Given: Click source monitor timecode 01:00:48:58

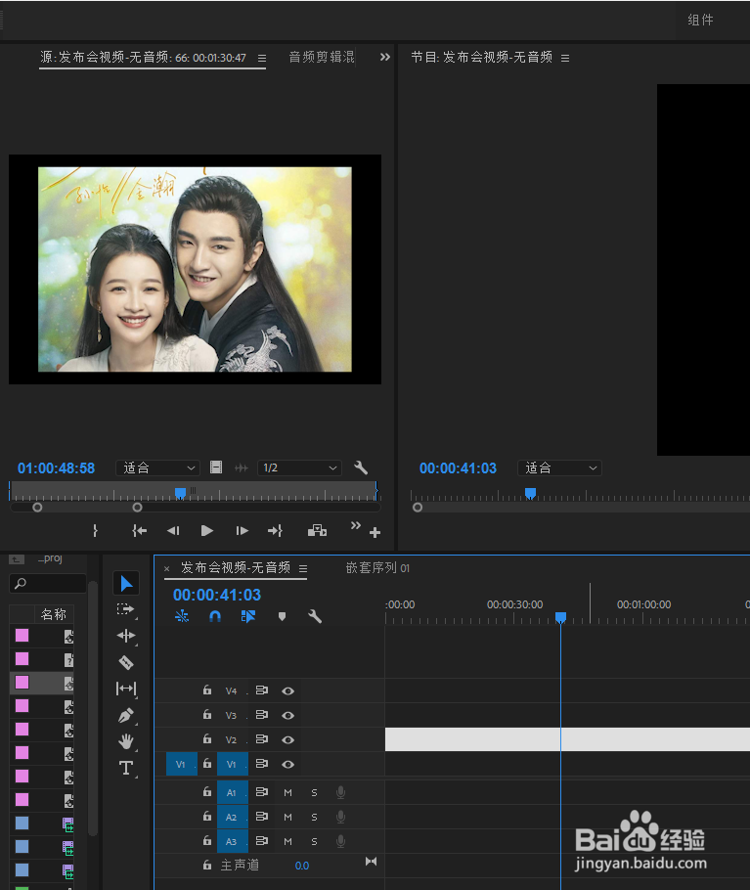Looking at the screenshot, I should (x=56, y=468).
